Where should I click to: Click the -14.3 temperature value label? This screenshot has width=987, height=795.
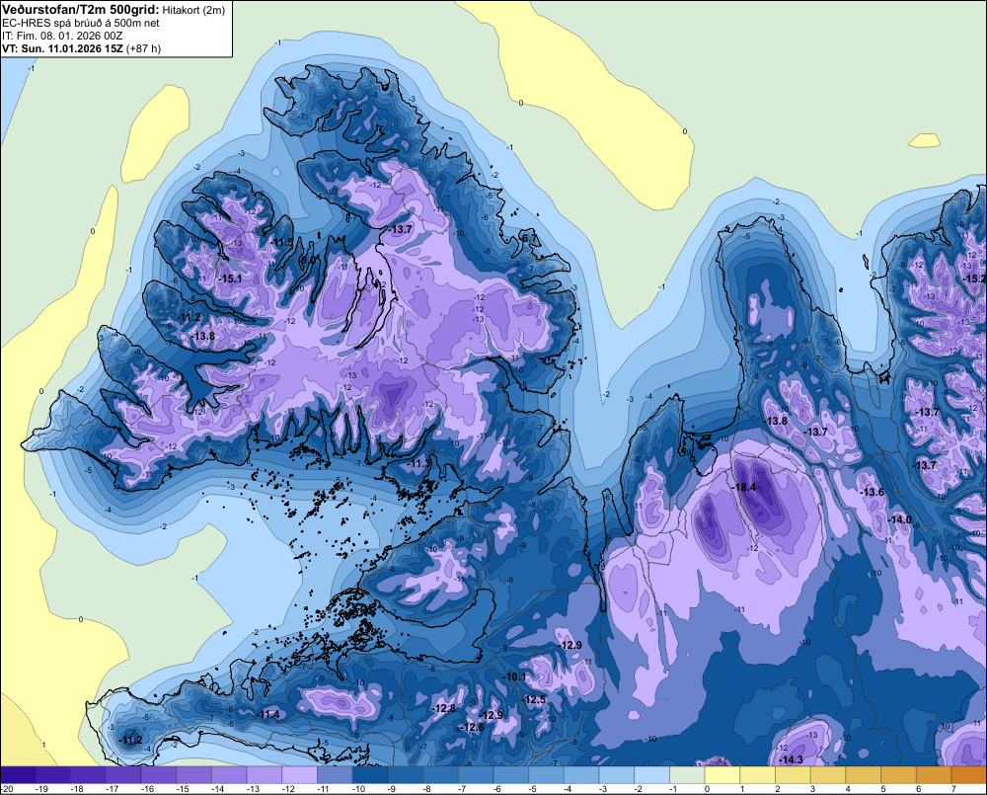click(x=792, y=759)
